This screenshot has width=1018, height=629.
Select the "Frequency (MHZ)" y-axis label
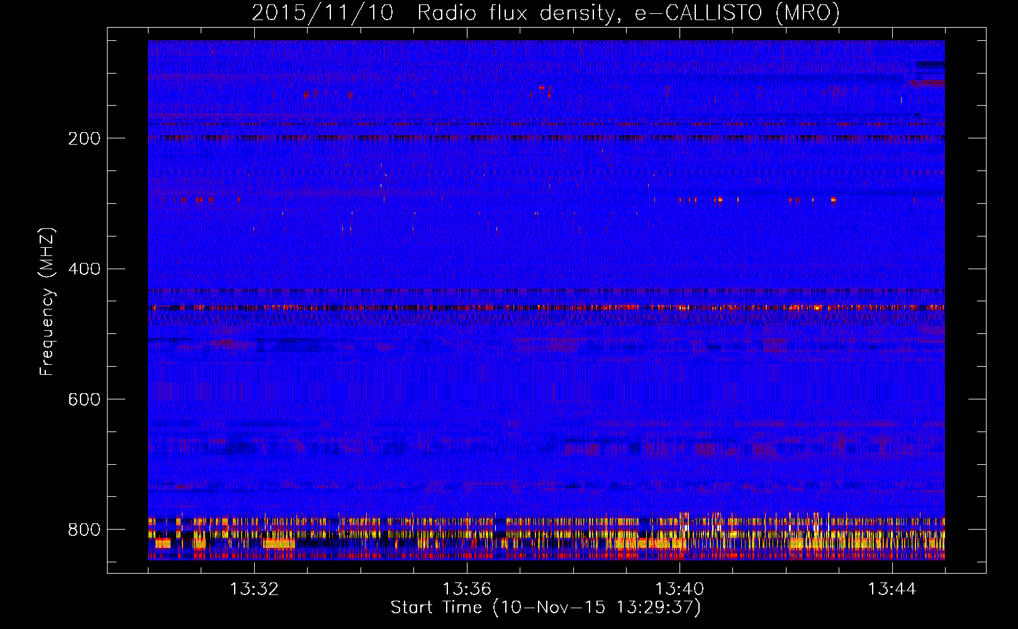point(47,301)
